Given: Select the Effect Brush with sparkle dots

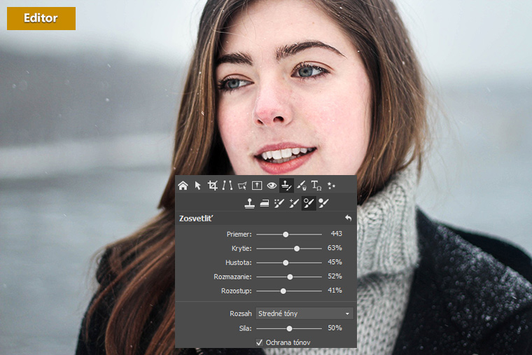Looking at the screenshot, I should (279, 203).
